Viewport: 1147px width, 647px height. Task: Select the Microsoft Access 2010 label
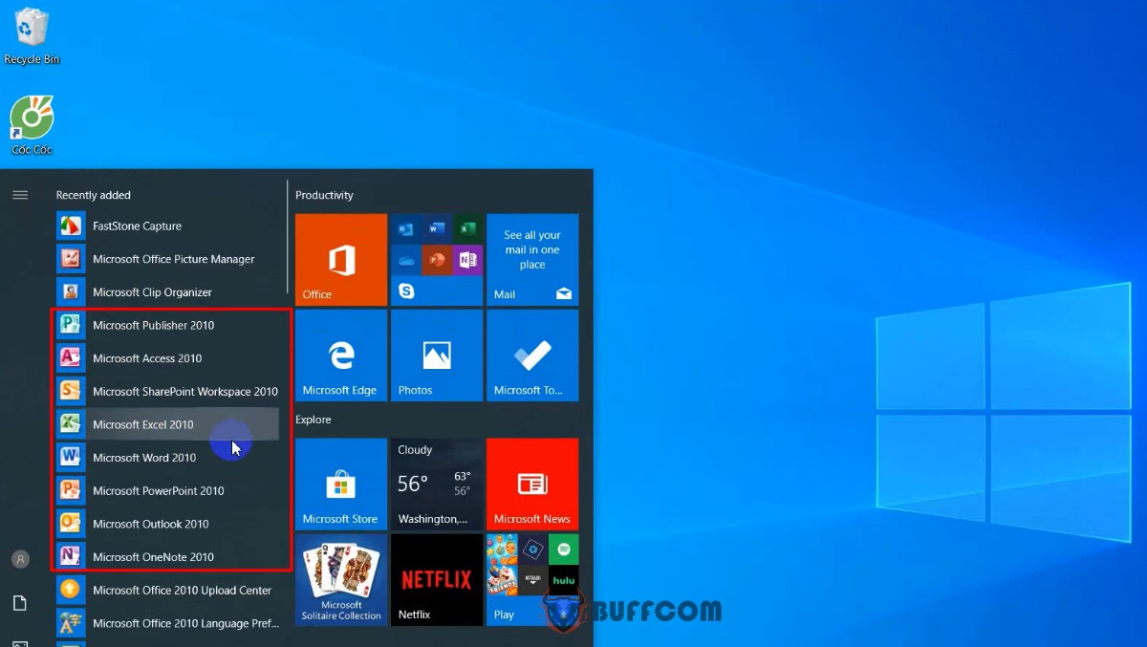[x=147, y=358]
